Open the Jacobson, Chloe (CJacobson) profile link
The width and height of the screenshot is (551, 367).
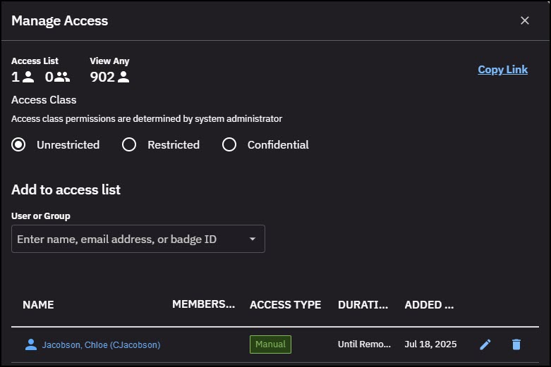click(x=101, y=345)
